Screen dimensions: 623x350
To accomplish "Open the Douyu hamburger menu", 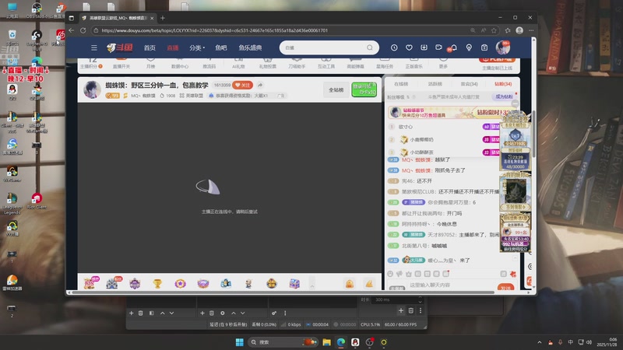I will point(93,47).
